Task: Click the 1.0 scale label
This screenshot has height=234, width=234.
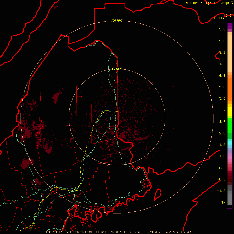Action: tap(222, 156)
